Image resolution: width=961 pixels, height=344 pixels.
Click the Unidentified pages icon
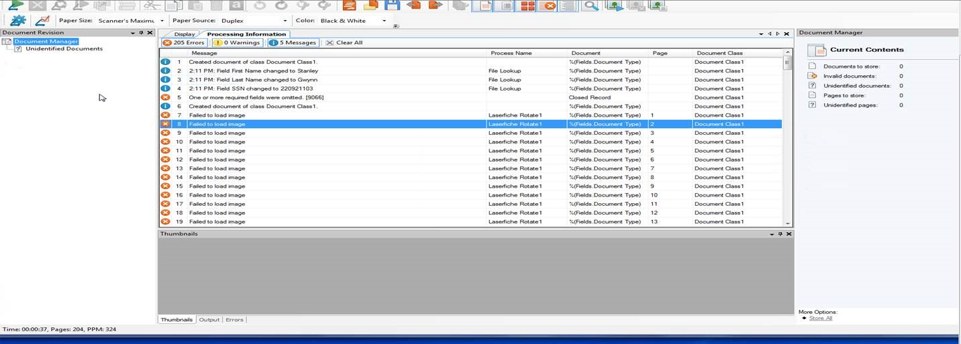tap(812, 105)
